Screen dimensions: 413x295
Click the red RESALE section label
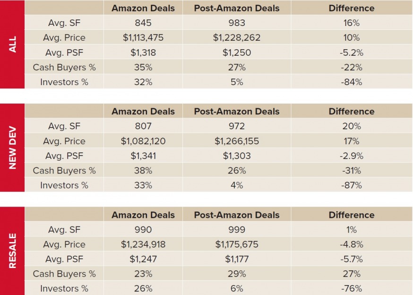[x=12, y=251]
